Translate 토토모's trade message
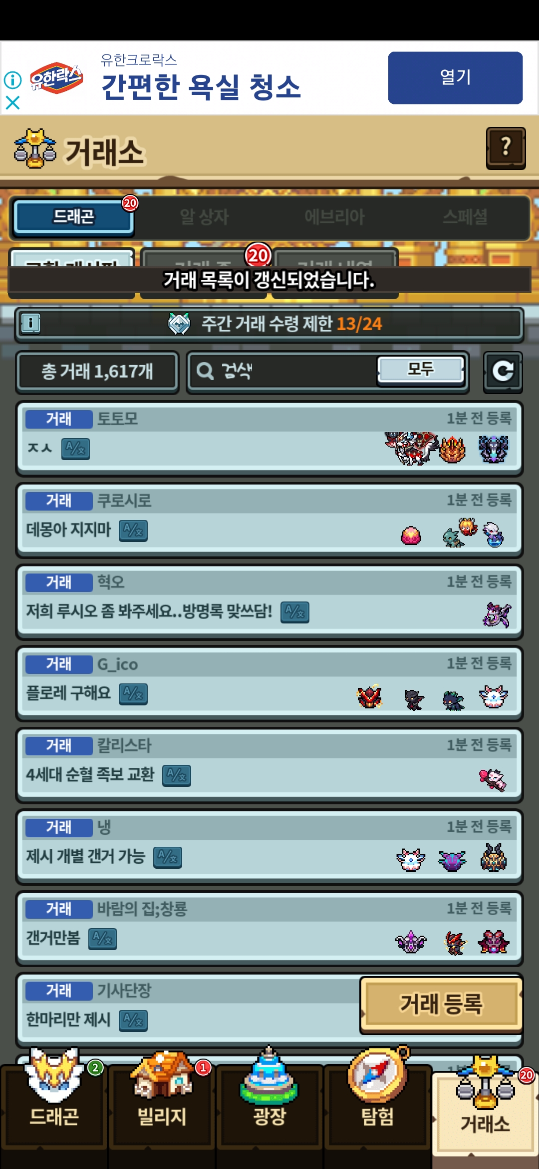This screenshot has height=1169, width=539. [75, 449]
